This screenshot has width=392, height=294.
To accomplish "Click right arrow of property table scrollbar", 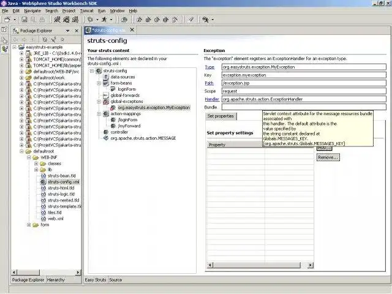I will click(311, 265).
